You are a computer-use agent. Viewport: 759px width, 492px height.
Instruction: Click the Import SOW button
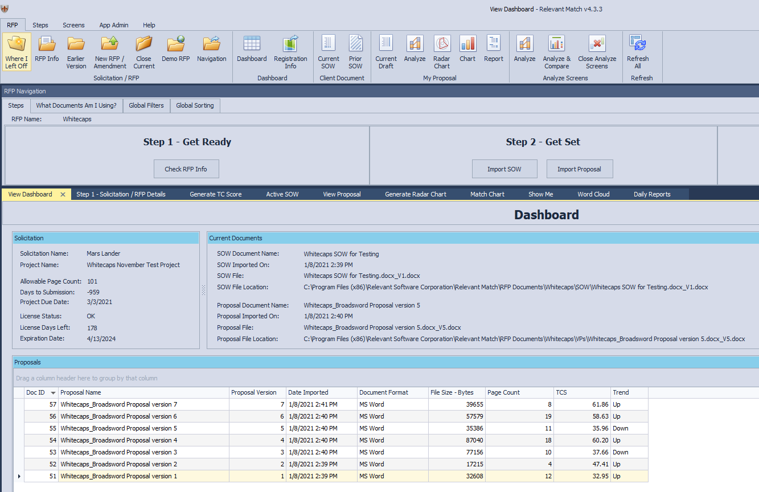click(504, 169)
